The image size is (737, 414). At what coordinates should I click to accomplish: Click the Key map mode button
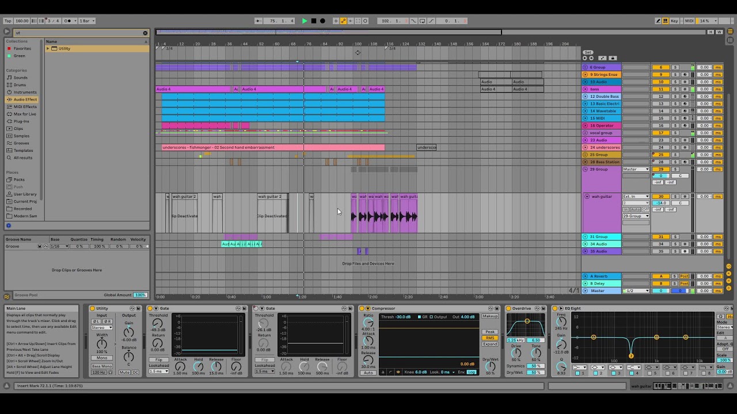(675, 21)
